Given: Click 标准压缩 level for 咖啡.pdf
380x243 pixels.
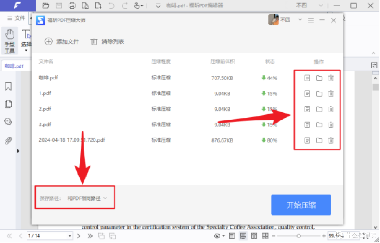Looking at the screenshot, I should [x=161, y=78].
